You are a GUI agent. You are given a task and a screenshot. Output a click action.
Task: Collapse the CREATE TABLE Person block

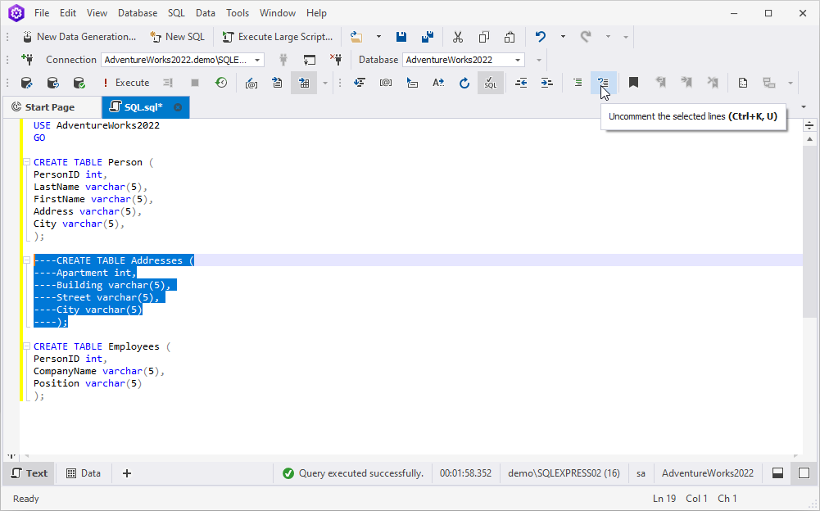click(x=26, y=162)
